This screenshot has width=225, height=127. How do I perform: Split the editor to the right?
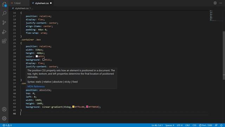(215, 3)
